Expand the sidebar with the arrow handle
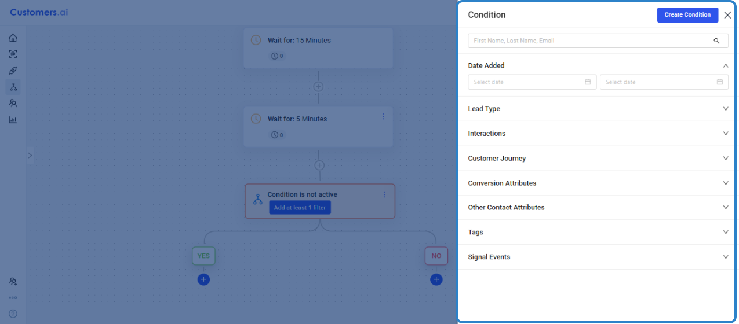Screen dimensions: 739x324 (x=30, y=155)
